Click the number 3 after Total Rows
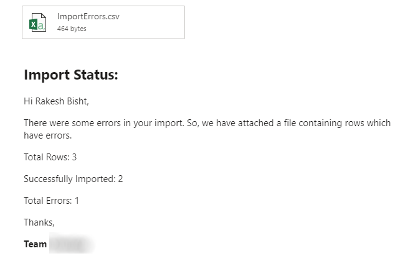The width and height of the screenshot is (400, 256). [x=74, y=157]
